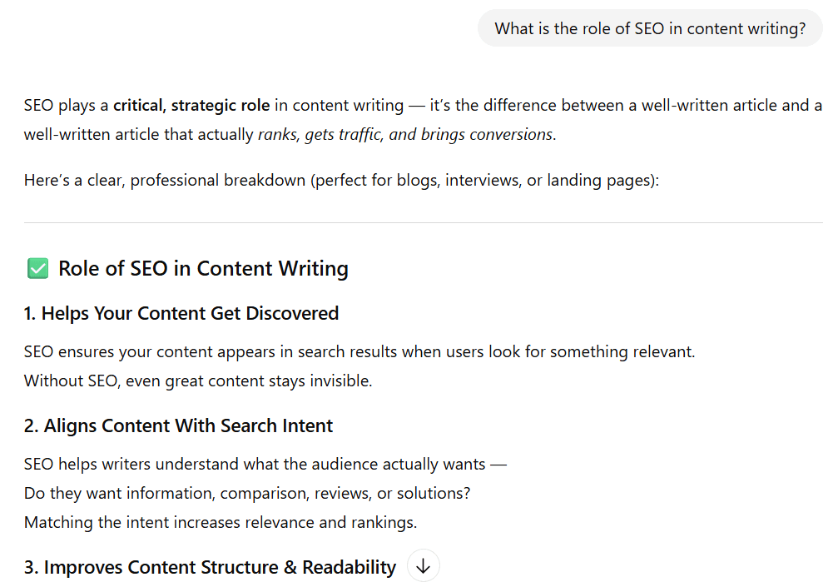This screenshot has width=838, height=587.
Task: Click heading Improves Content Structure & Readability
Action: 210,566
